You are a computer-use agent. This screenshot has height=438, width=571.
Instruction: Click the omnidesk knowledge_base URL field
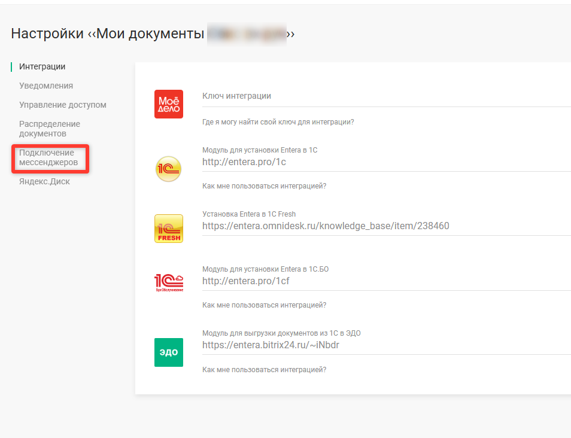tap(387, 226)
